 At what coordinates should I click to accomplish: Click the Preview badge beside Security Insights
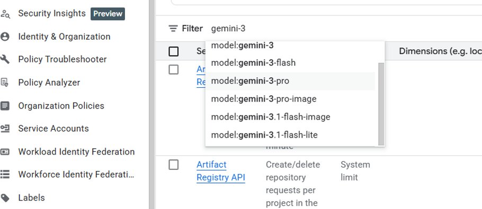108,14
